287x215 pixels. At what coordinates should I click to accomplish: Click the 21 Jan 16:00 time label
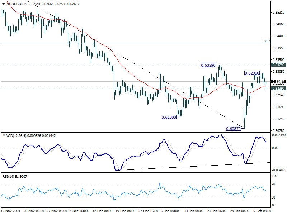coord(217,211)
